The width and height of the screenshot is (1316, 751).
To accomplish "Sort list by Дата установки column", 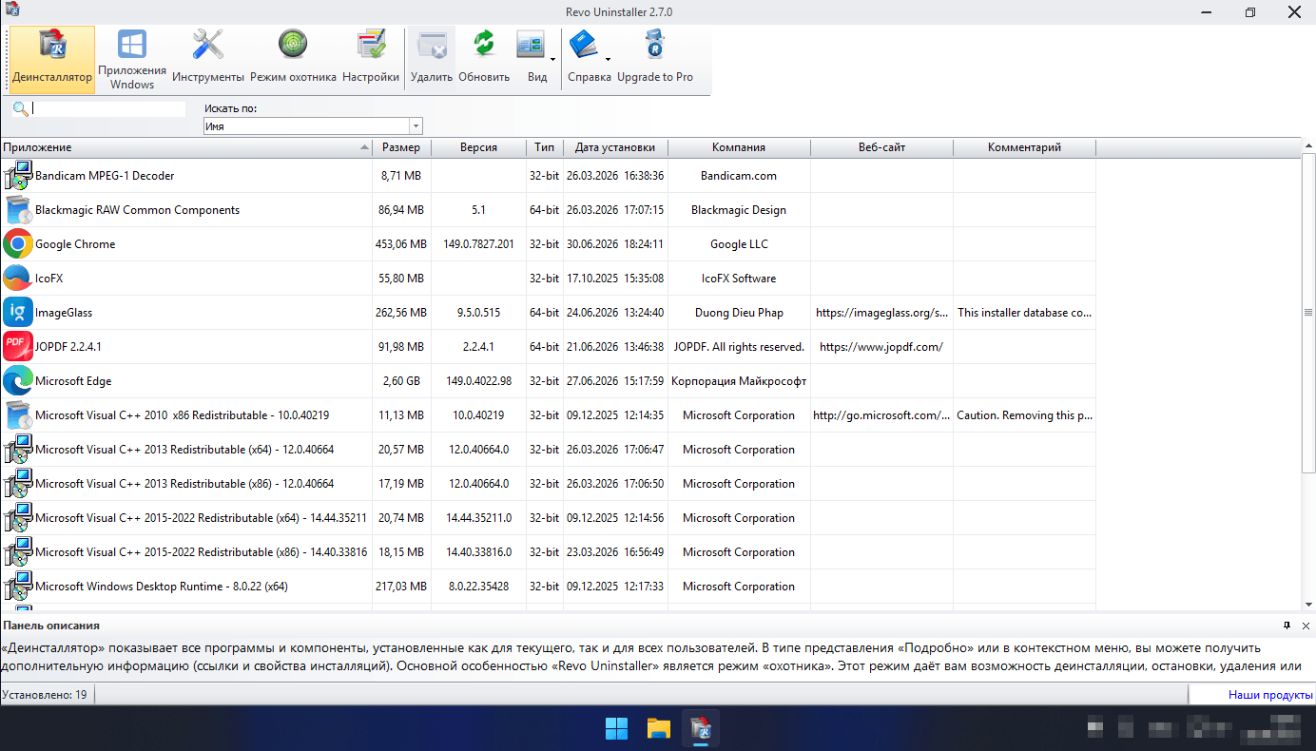I will point(616,147).
